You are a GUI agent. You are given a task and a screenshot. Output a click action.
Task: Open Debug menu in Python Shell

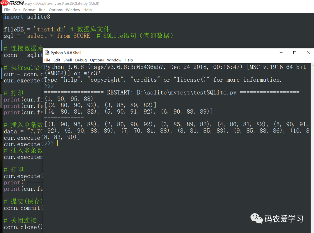(81, 60)
